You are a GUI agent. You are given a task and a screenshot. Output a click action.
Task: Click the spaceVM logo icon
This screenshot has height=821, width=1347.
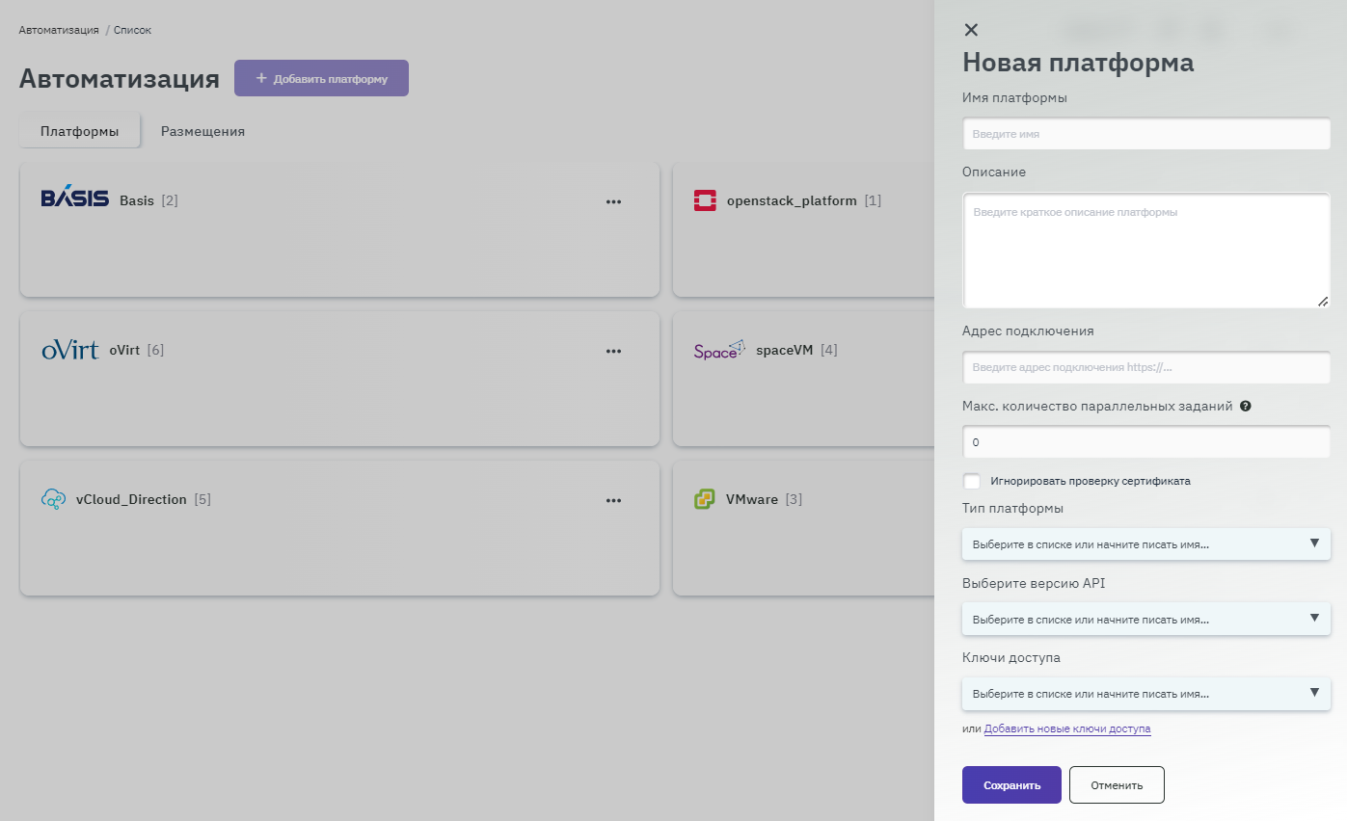coord(719,350)
